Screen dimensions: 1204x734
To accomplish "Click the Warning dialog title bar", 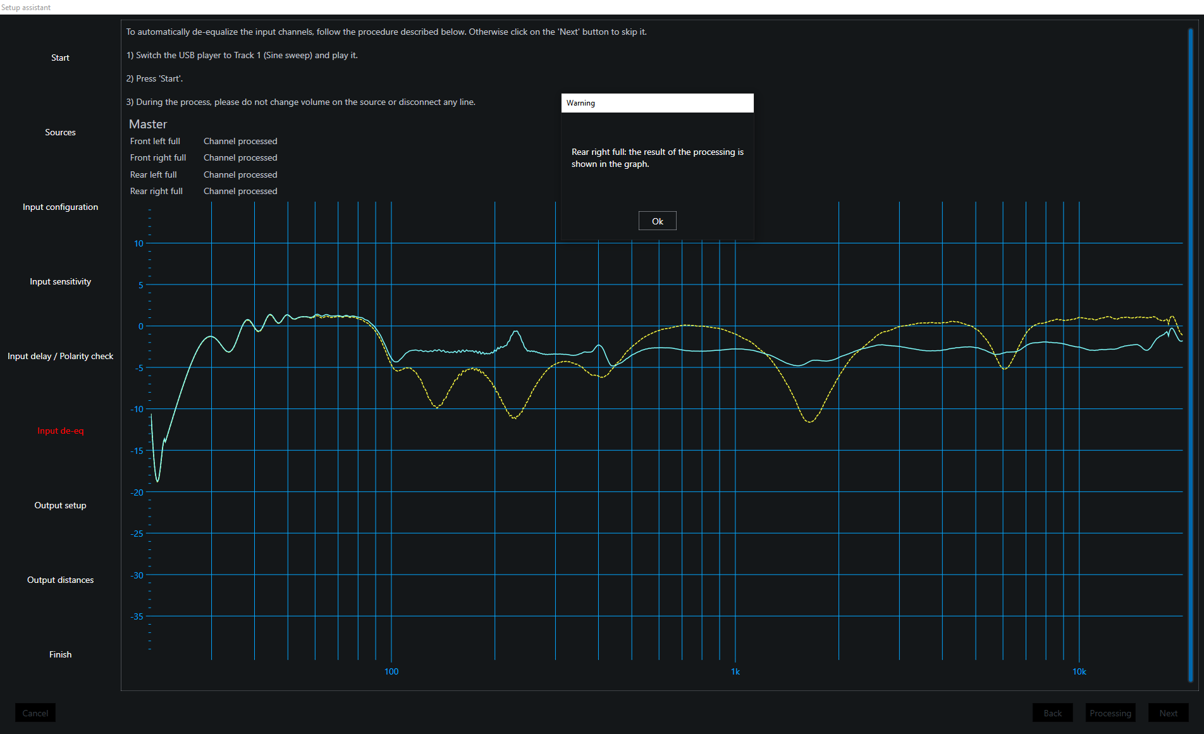I will [x=657, y=103].
